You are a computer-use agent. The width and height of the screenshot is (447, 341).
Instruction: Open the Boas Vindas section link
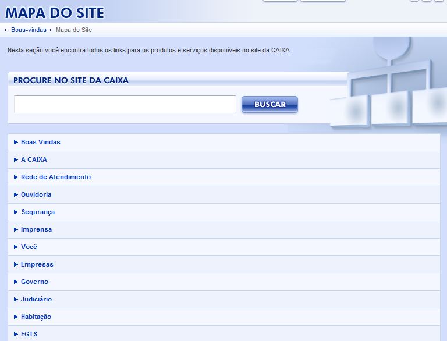(41, 142)
